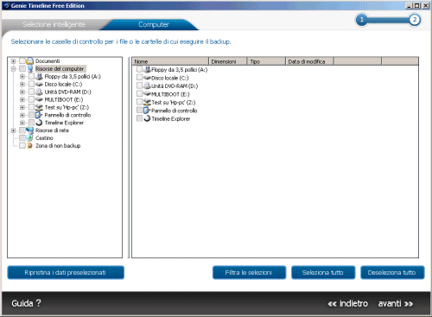This screenshot has height=317, width=432.
Task: Check Pannello di controllo checkbox in tree
Action: click(x=31, y=115)
